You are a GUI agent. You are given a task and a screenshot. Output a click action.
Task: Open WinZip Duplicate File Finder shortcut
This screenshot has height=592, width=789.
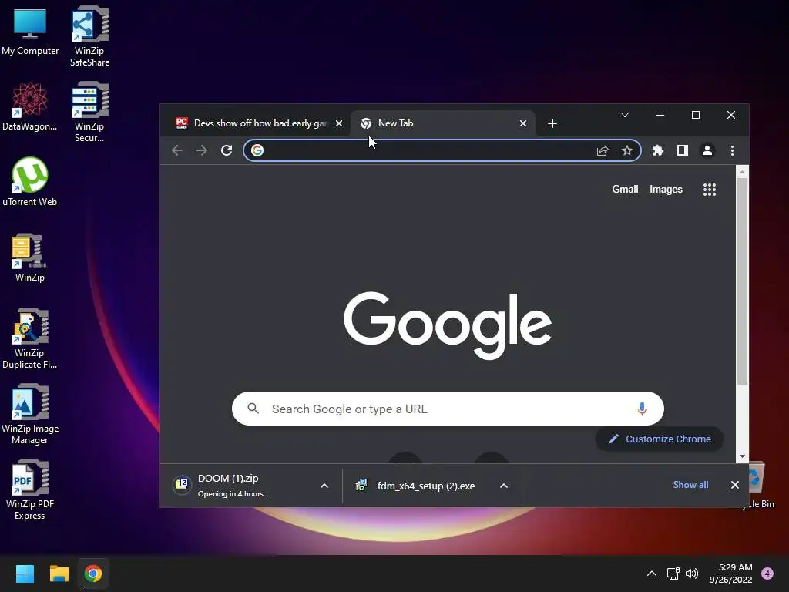tap(30, 338)
